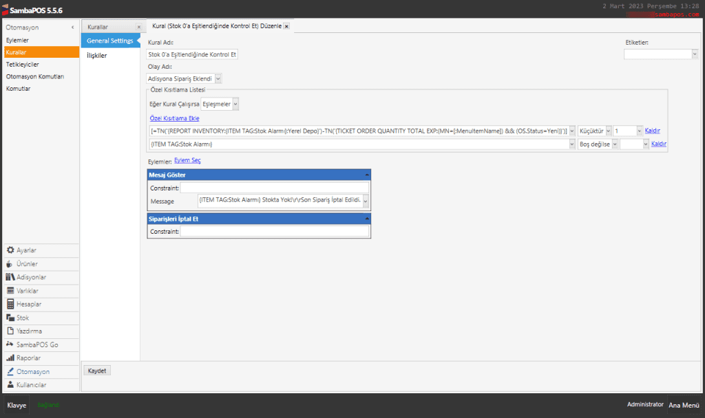This screenshot has height=418, width=705.
Task: Collapse the Mesaj Göster action panel
Action: point(366,175)
